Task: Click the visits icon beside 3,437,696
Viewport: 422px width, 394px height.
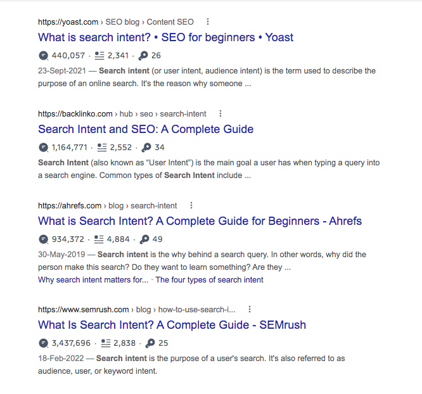Action: point(42,343)
